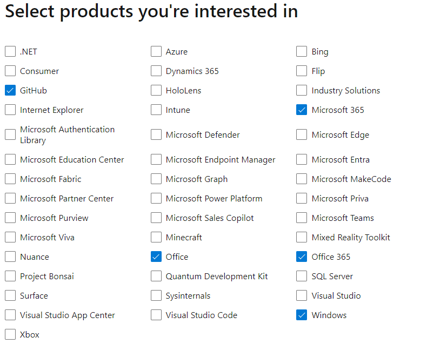The height and width of the screenshot is (344, 427).
Task: Select the HoloLens checkbox
Action: click(156, 90)
